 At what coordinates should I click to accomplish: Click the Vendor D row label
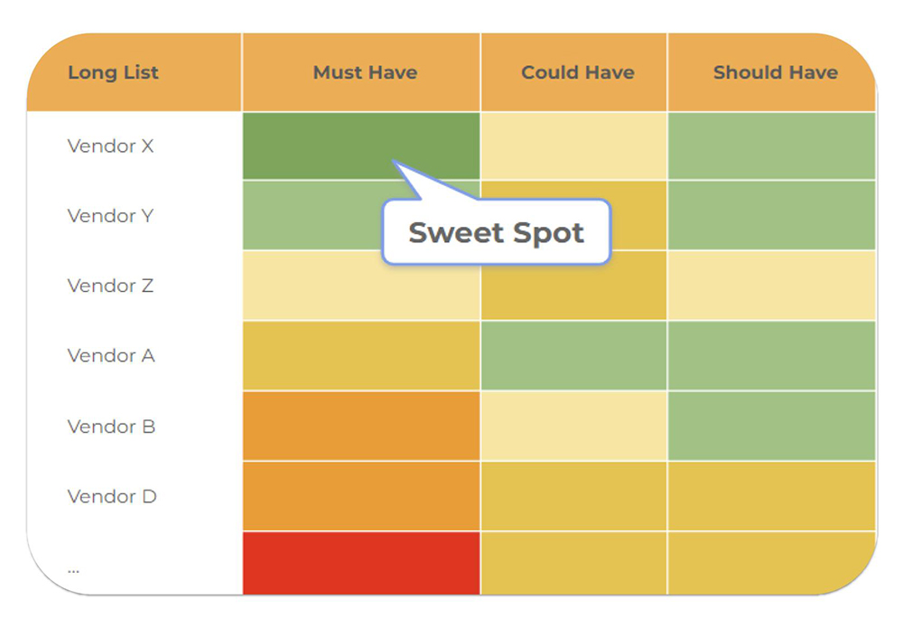(112, 496)
